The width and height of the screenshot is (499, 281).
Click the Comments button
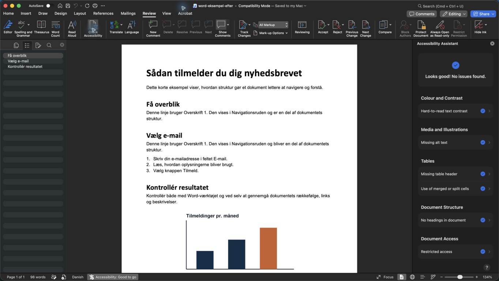pyautogui.click(x=421, y=14)
